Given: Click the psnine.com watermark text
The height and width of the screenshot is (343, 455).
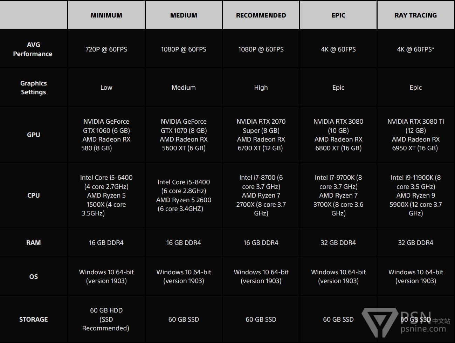Looking at the screenshot, I should [x=423, y=329].
